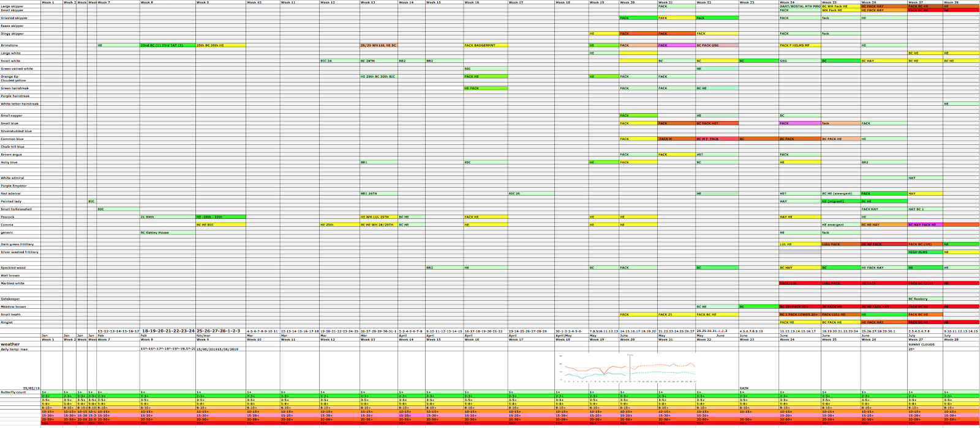This screenshot has width=980, height=428.
Task: Select the '28/29 WH LUL HE BC' cell
Action: coord(379,45)
